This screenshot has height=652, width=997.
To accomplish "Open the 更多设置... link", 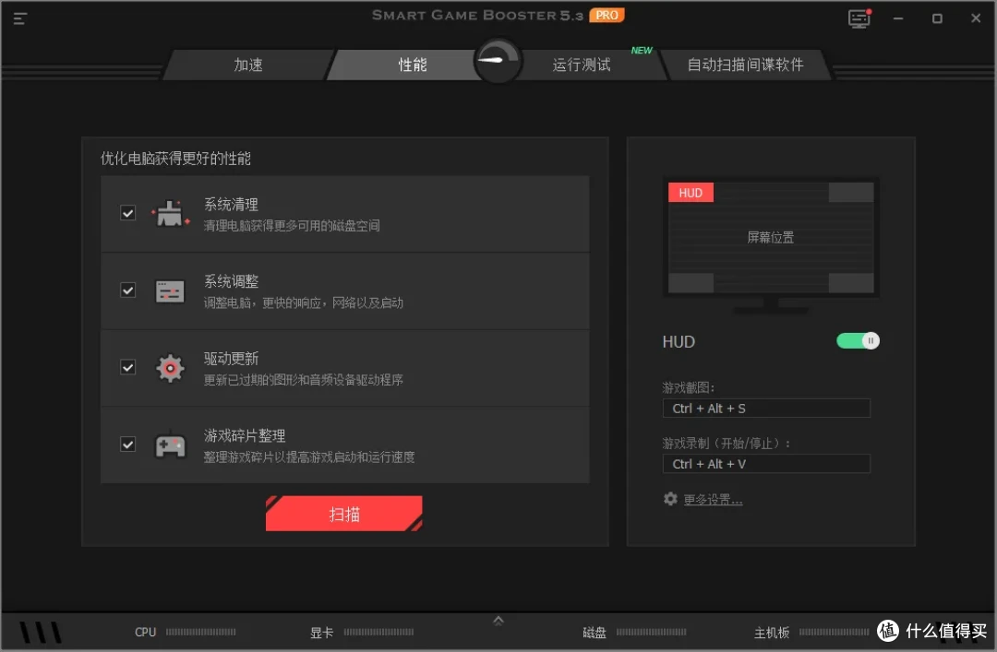I will point(713,500).
